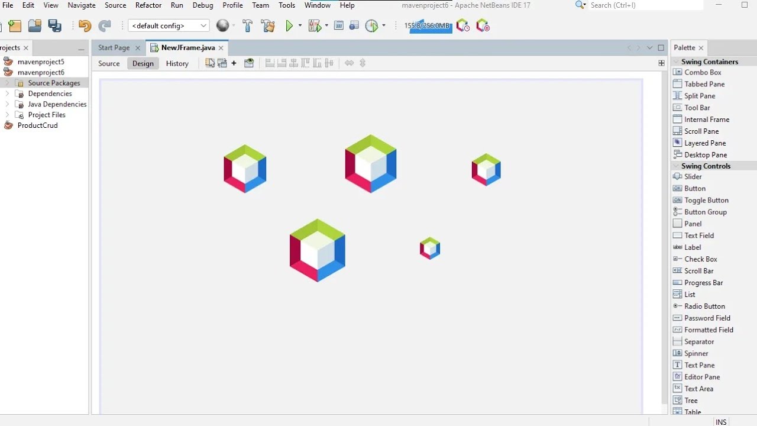Viewport: 757px width, 426px height.
Task: Undo the last action via toolbar arrow
Action: 85,26
